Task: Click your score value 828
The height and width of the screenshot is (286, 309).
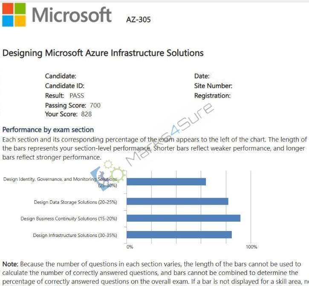Action: [87, 114]
